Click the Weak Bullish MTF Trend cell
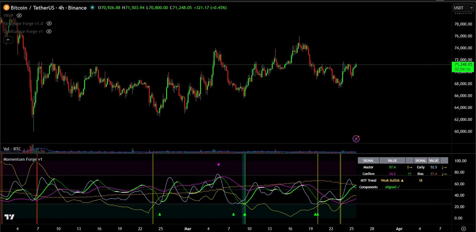The image size is (476, 232). pos(392,180)
